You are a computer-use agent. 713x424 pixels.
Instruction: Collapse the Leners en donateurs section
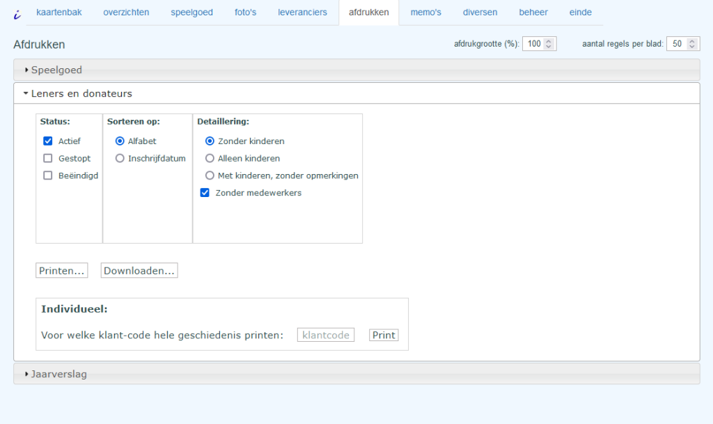(x=356, y=93)
